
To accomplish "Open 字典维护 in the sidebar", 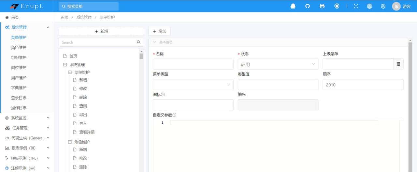I will tap(19, 88).
